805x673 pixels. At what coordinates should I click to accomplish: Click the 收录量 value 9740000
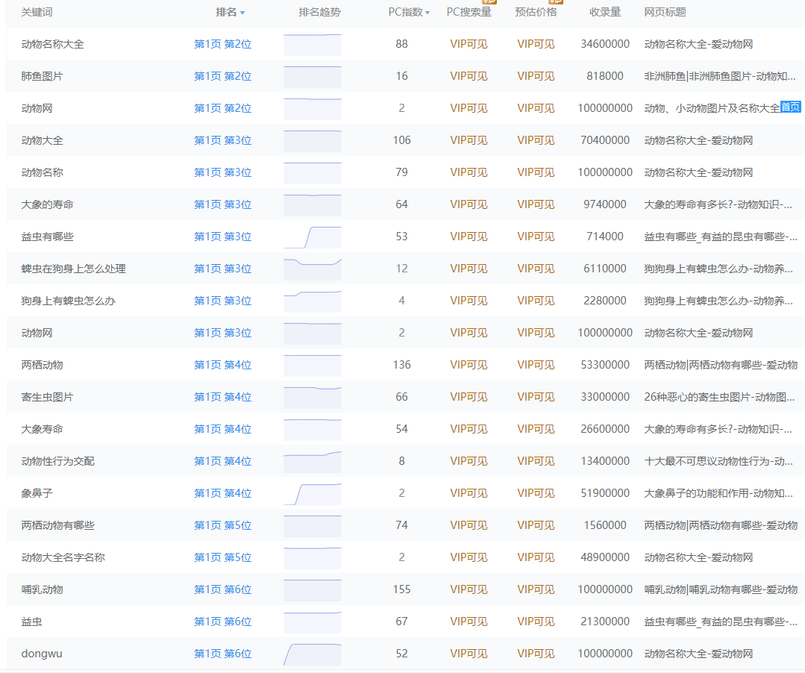click(x=605, y=205)
